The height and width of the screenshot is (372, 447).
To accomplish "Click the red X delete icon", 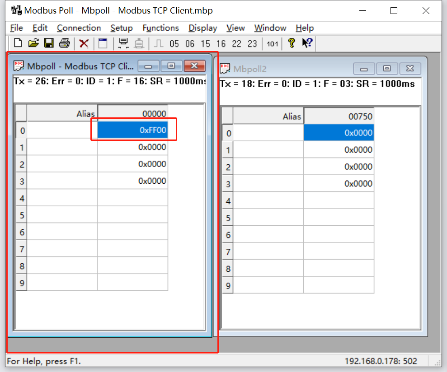I will (x=84, y=43).
